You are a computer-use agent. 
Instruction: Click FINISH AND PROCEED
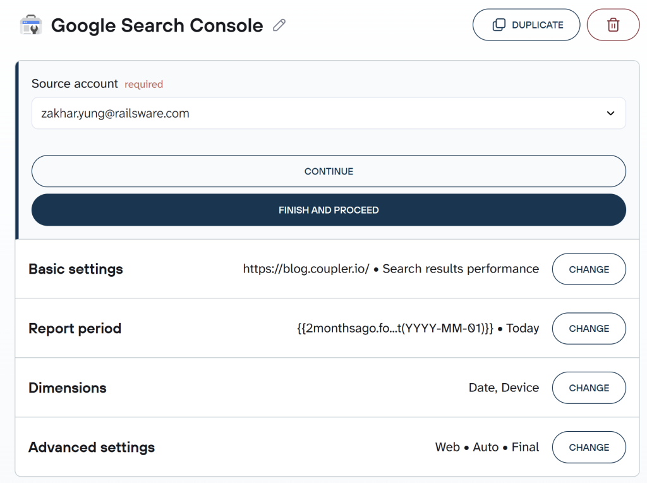coord(329,210)
